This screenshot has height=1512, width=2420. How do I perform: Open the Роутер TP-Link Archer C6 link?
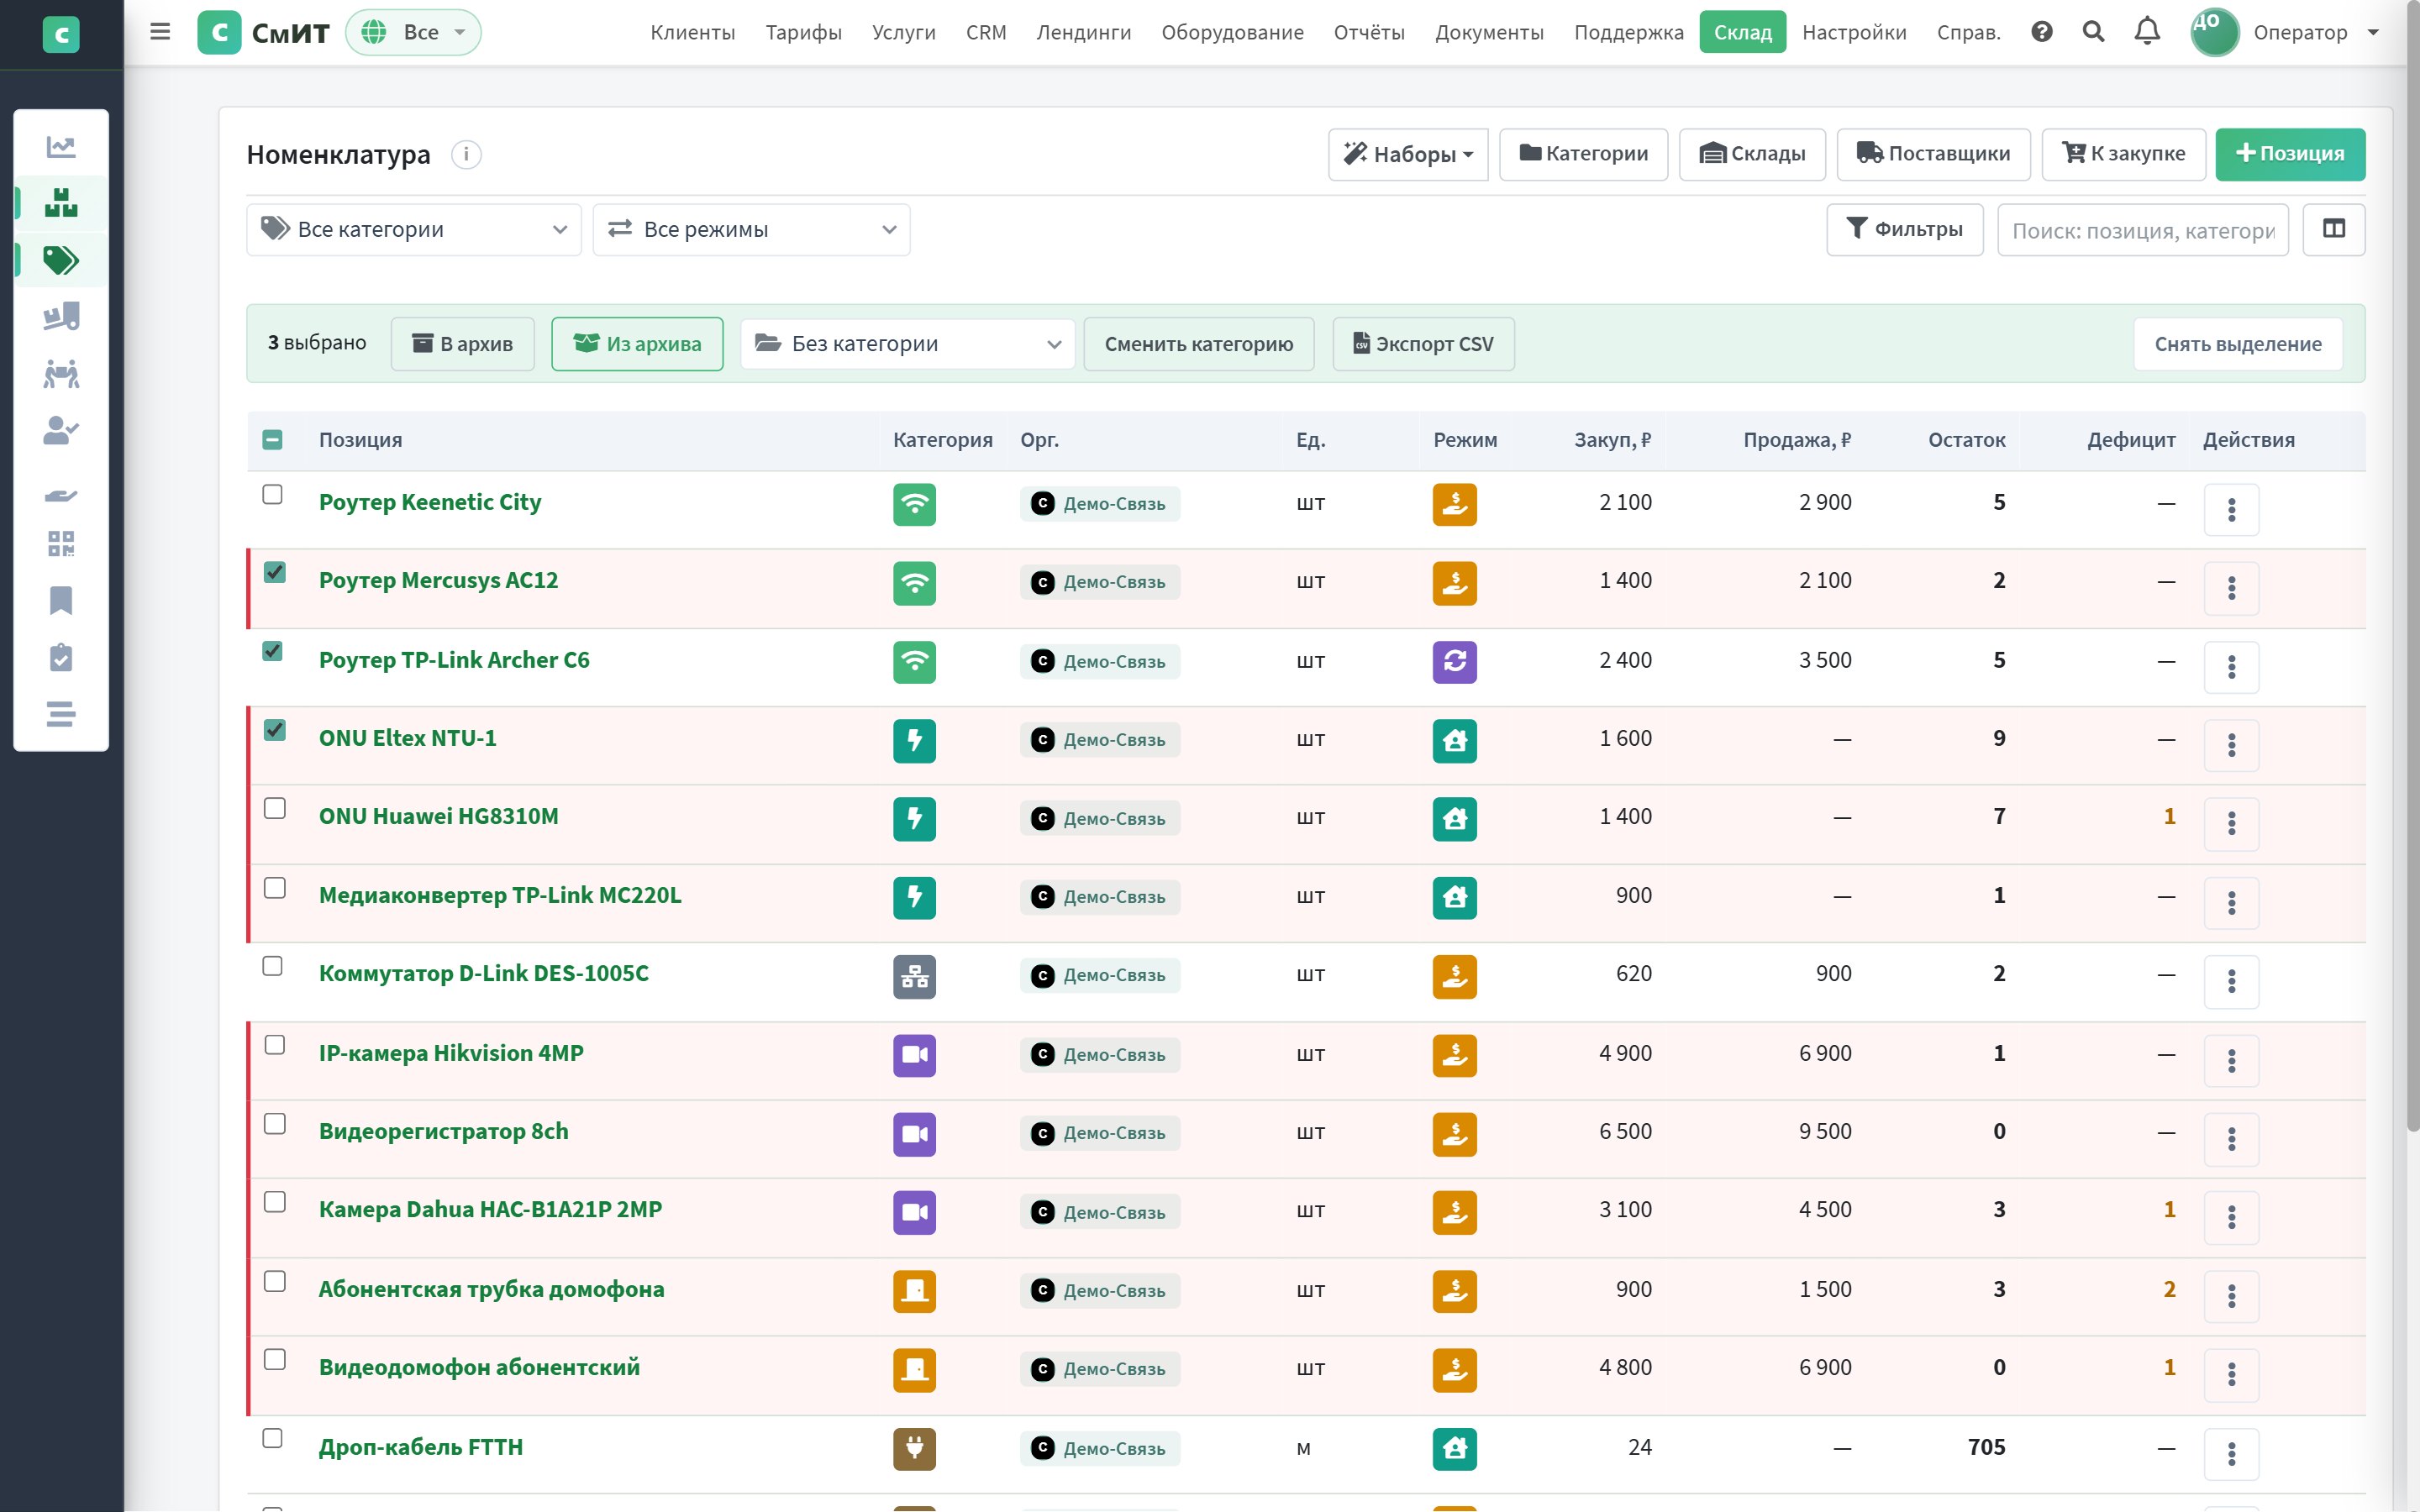454,660
